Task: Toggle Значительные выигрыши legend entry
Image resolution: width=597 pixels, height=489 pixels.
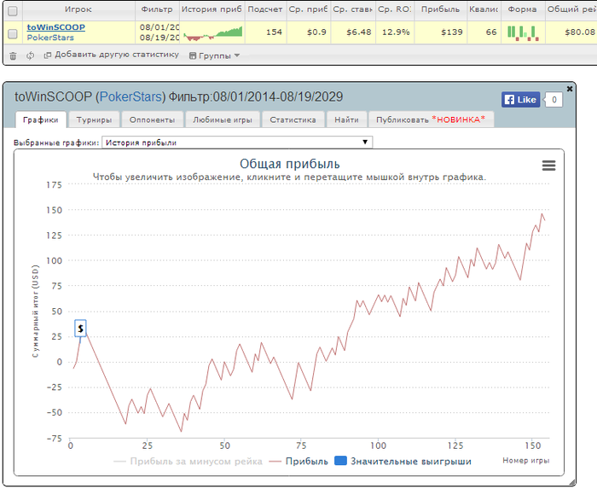Action: tap(403, 462)
